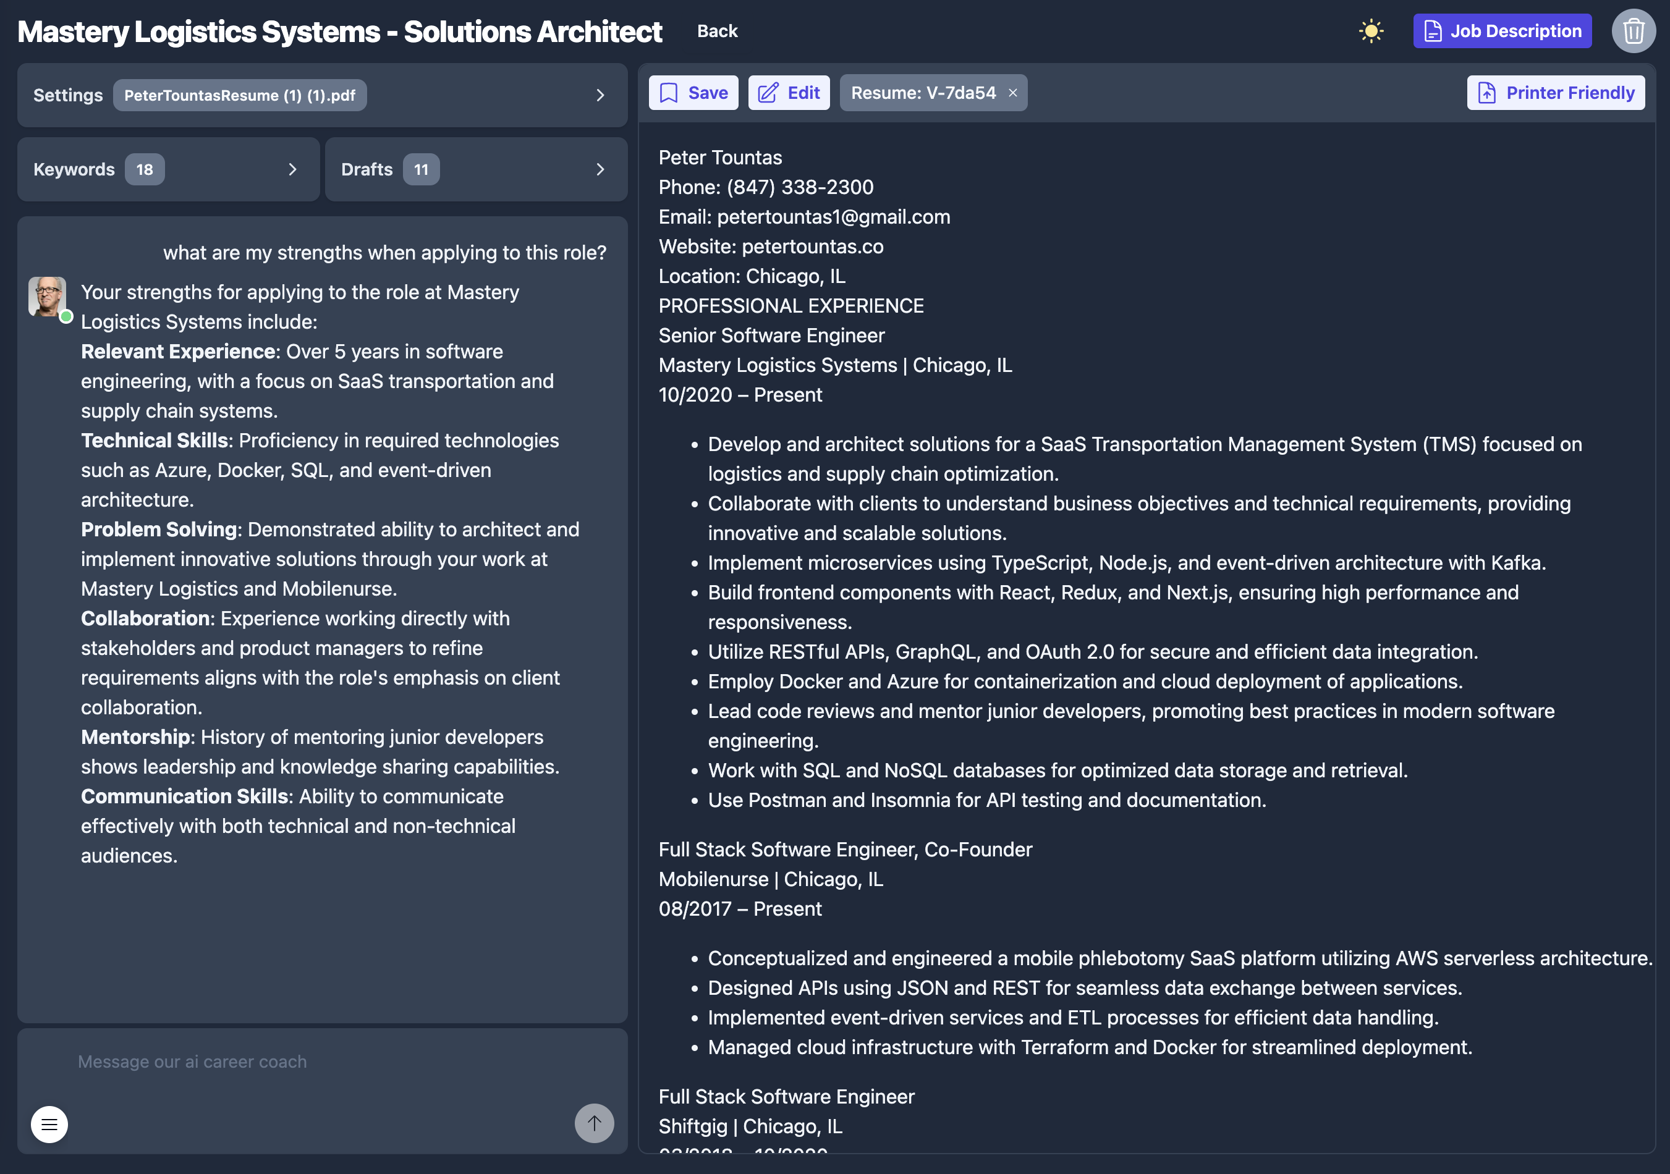The width and height of the screenshot is (1670, 1174).
Task: Click the Edit pencil icon
Action: click(x=768, y=93)
